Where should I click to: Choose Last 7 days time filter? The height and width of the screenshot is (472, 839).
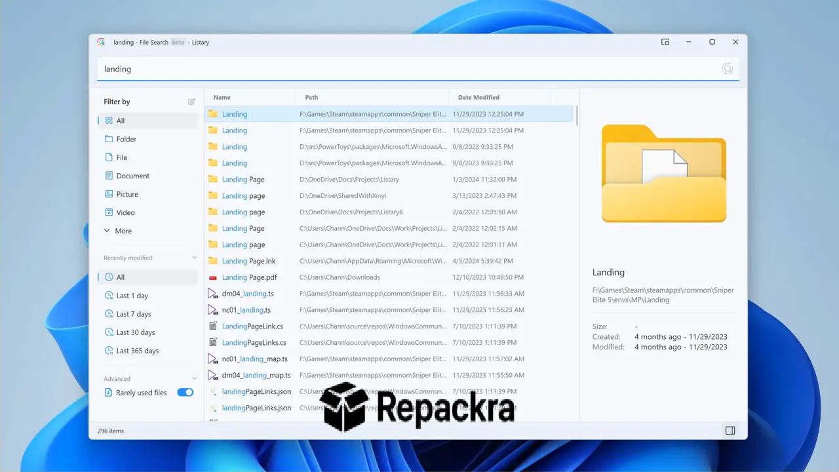147,314
